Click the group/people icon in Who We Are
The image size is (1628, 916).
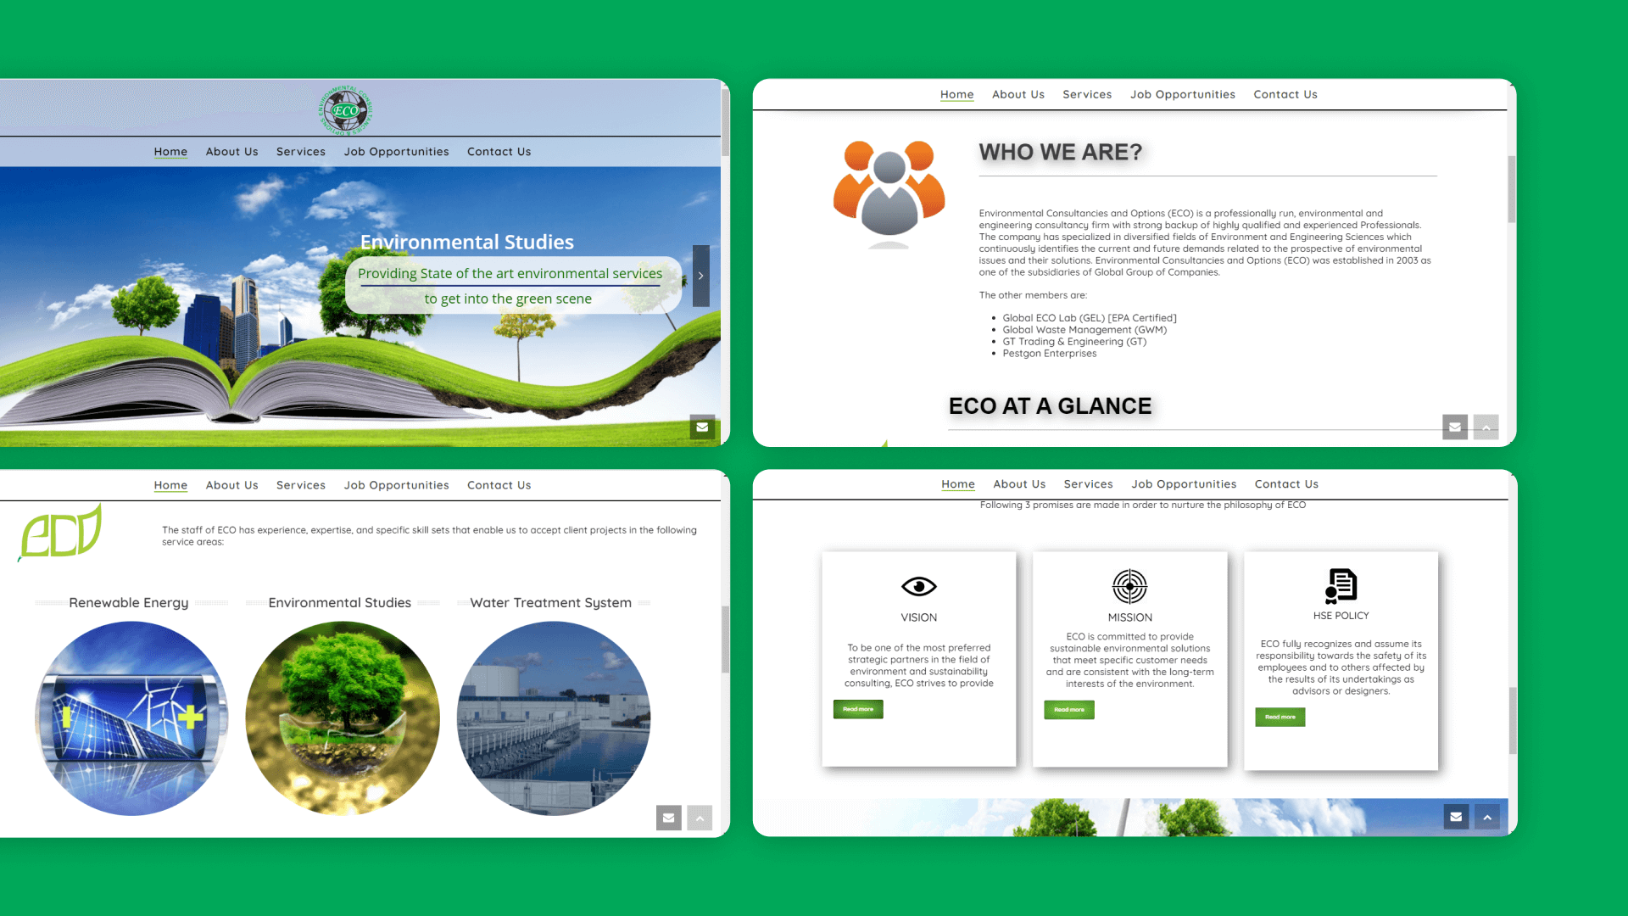pyautogui.click(x=889, y=190)
